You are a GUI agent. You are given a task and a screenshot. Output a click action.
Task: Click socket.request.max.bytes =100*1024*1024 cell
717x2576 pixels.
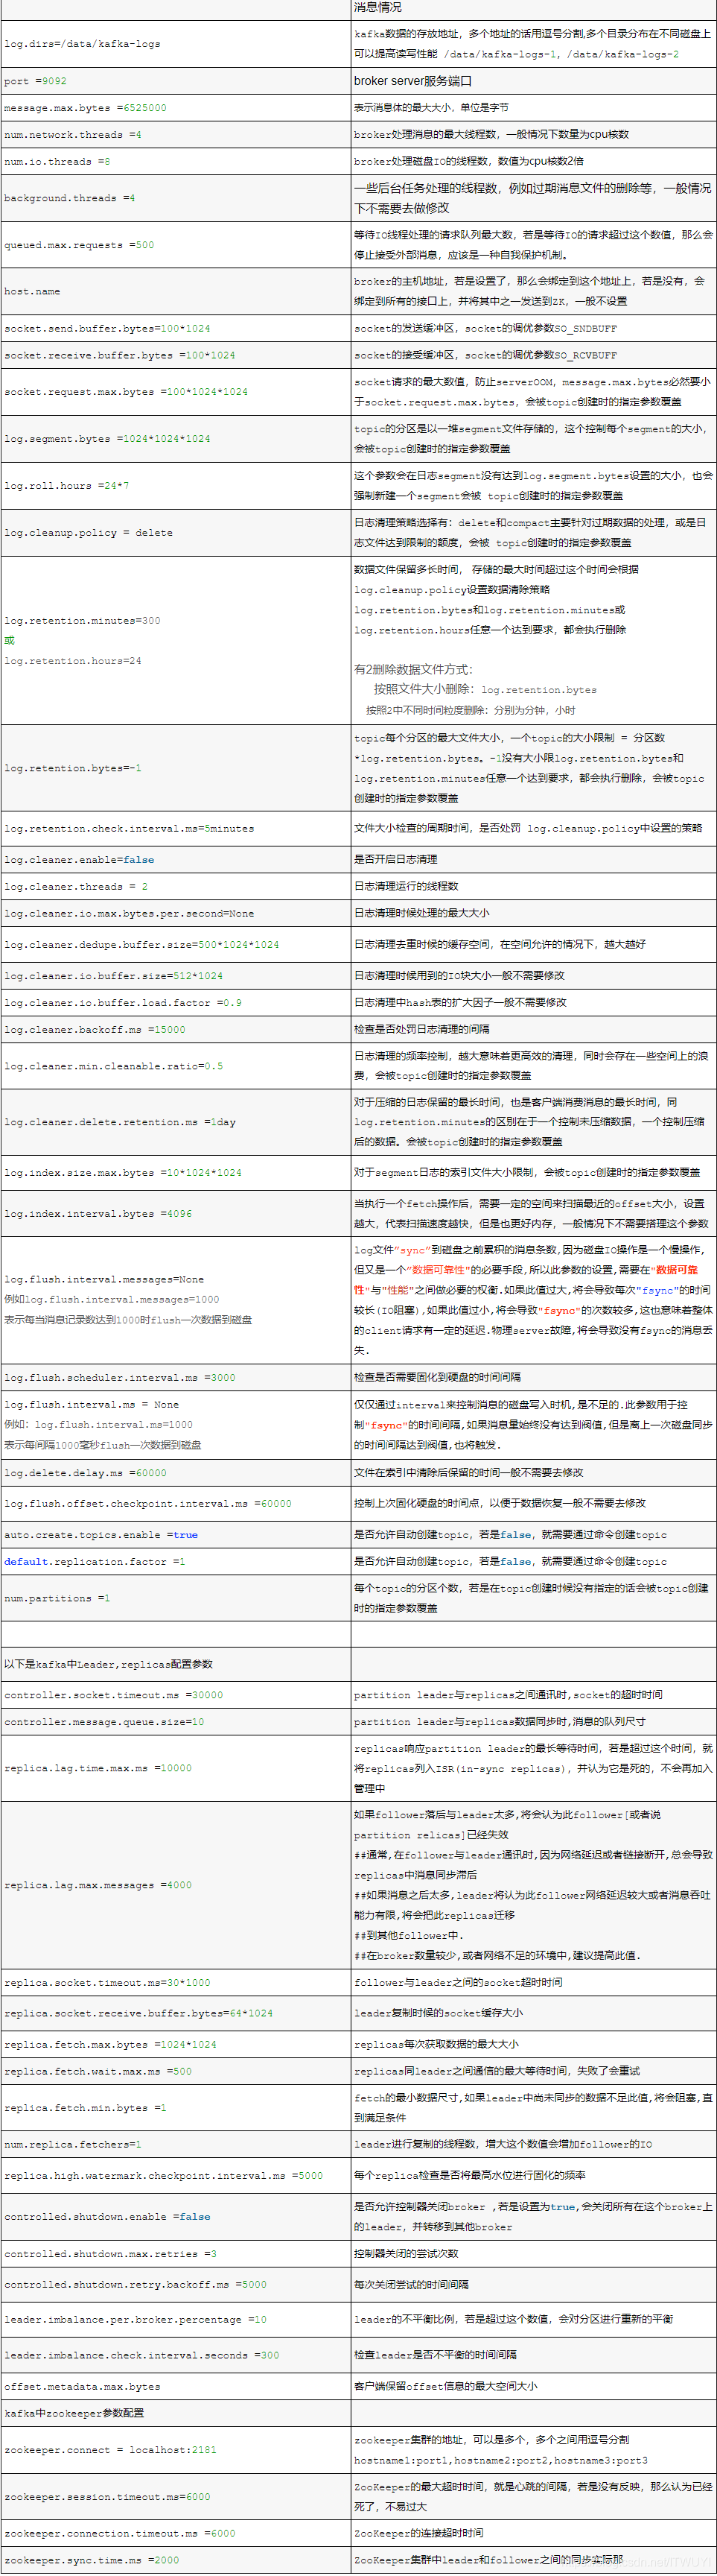[175, 392]
